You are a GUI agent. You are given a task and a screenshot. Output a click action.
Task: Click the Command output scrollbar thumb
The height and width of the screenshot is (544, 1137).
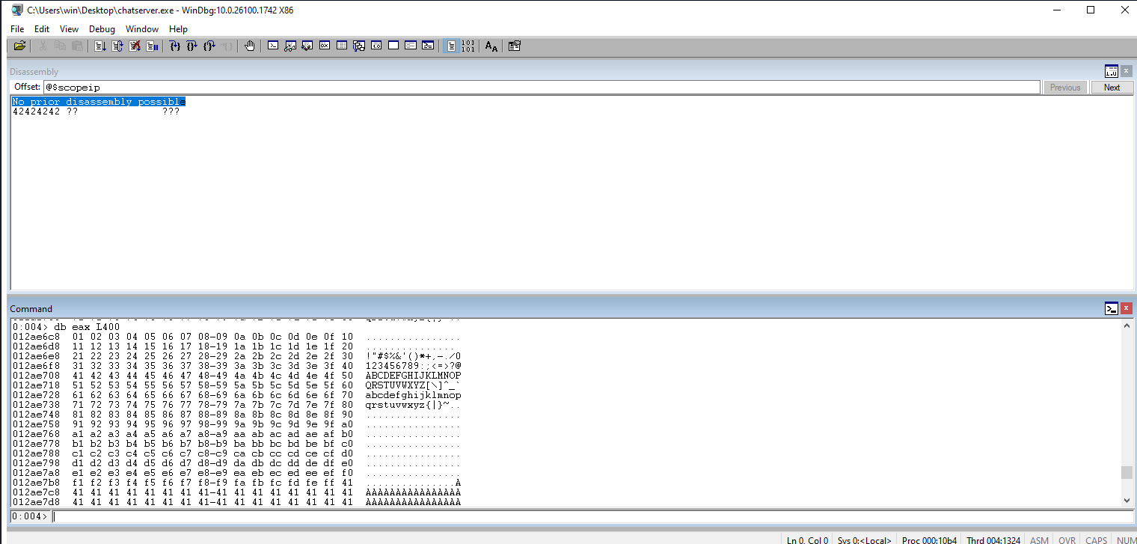(1127, 472)
